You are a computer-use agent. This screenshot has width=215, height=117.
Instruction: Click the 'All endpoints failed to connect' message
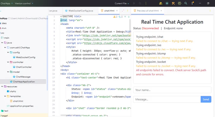(x=171, y=72)
